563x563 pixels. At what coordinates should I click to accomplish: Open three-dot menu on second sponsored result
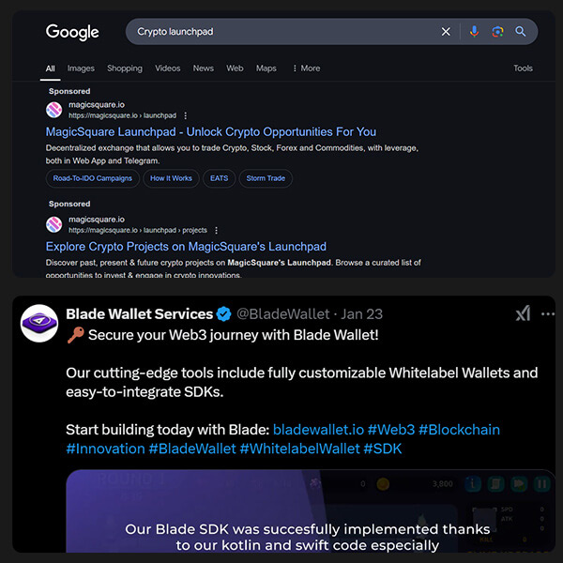tap(217, 230)
